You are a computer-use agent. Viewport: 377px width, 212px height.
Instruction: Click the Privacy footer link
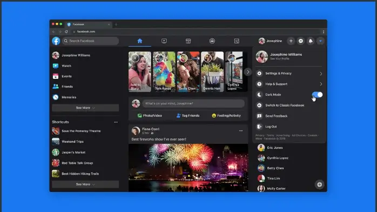pyautogui.click(x=260, y=135)
